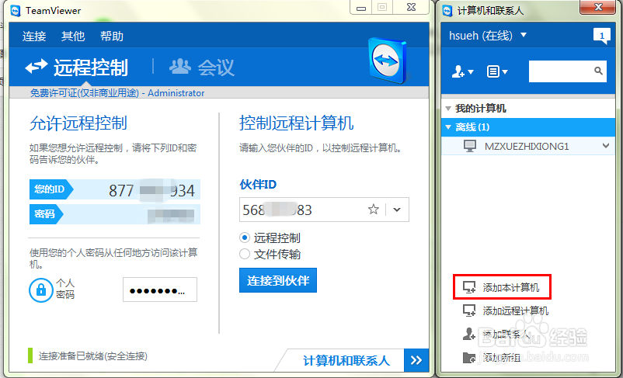Image resolution: width=623 pixels, height=378 pixels.
Task: Select the 文件传输 radio button
Action: pyautogui.click(x=245, y=254)
